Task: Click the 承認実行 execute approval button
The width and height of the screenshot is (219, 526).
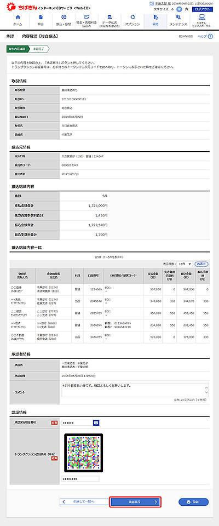Action: point(135,502)
